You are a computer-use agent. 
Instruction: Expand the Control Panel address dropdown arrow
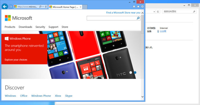[154, 12]
